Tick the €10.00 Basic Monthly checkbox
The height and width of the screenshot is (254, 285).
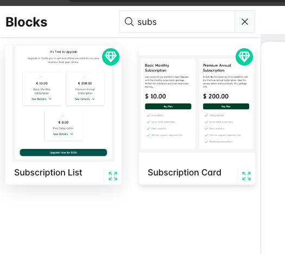tap(41, 77)
